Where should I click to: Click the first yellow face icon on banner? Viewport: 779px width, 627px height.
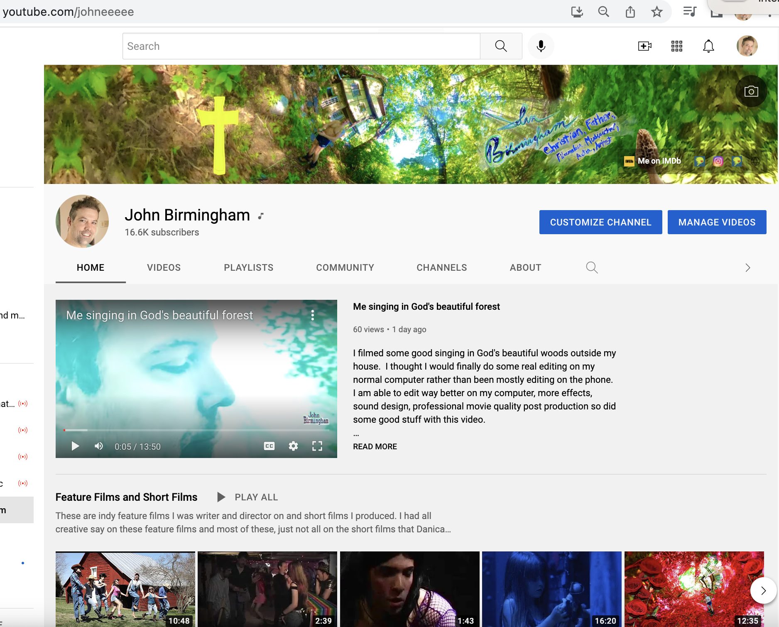(x=699, y=161)
